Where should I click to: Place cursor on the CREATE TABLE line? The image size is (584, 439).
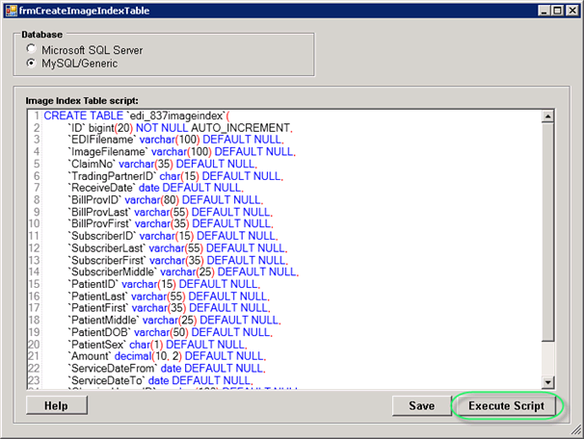pyautogui.click(x=145, y=116)
